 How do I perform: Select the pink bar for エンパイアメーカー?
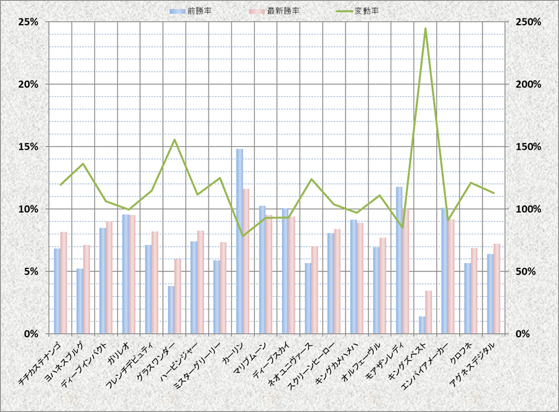click(451, 276)
